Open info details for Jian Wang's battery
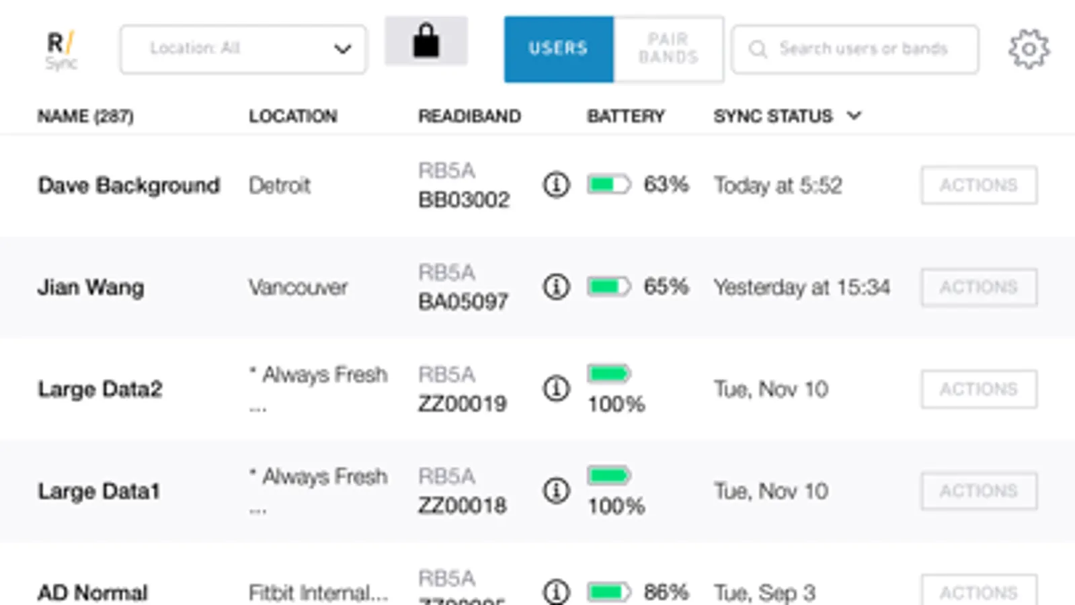Image resolution: width=1075 pixels, height=605 pixels. click(x=555, y=287)
